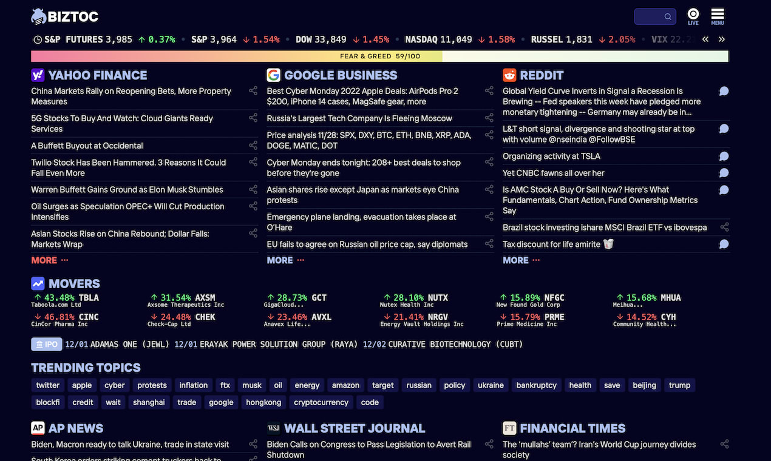Open the hamburger MENU icon

(x=718, y=16)
